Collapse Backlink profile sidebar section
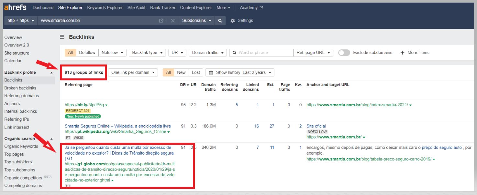This screenshot has width=477, height=195. [x=51, y=73]
